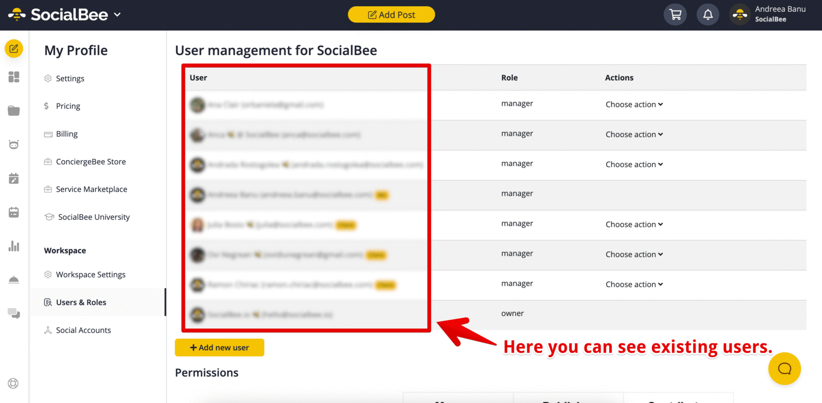Open the calendar check schedule icon
Image resolution: width=822 pixels, height=403 pixels.
14,178
